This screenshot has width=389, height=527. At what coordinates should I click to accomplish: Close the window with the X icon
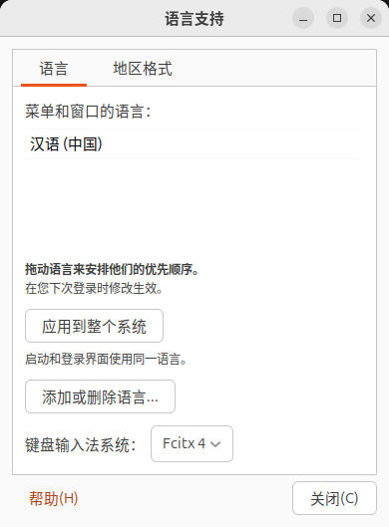coord(371,18)
